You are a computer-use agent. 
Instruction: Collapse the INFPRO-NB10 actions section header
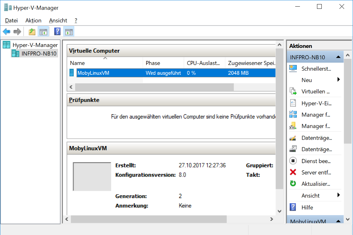point(315,57)
